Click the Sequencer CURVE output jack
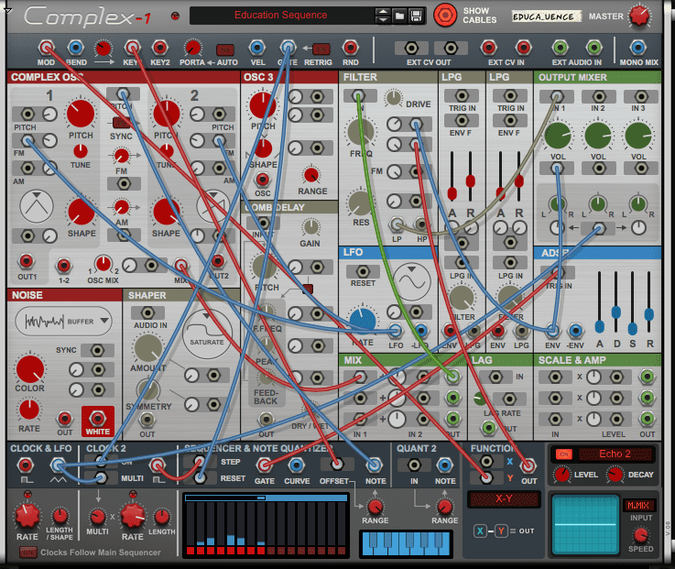Image resolution: width=675 pixels, height=569 pixels. pos(296,465)
